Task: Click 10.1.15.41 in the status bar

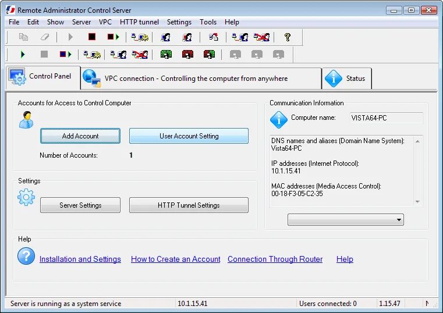Action: (193, 304)
